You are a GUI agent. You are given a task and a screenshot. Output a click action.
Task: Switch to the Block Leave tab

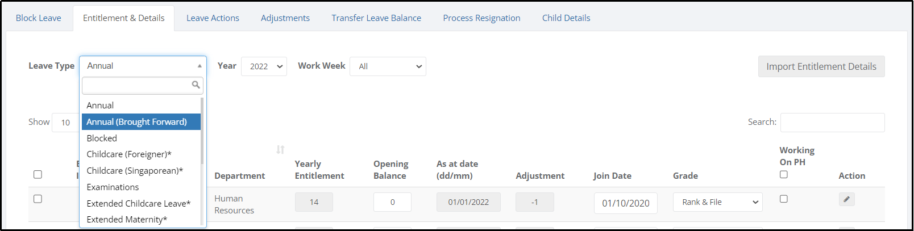click(39, 18)
